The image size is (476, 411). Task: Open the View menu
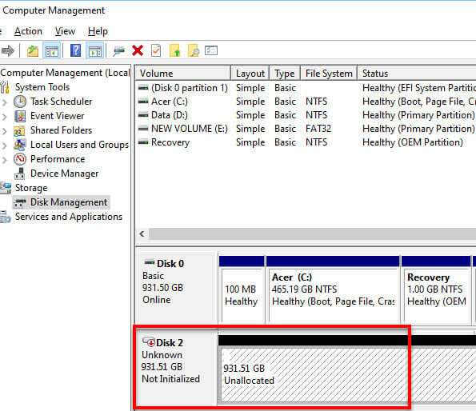(x=65, y=31)
